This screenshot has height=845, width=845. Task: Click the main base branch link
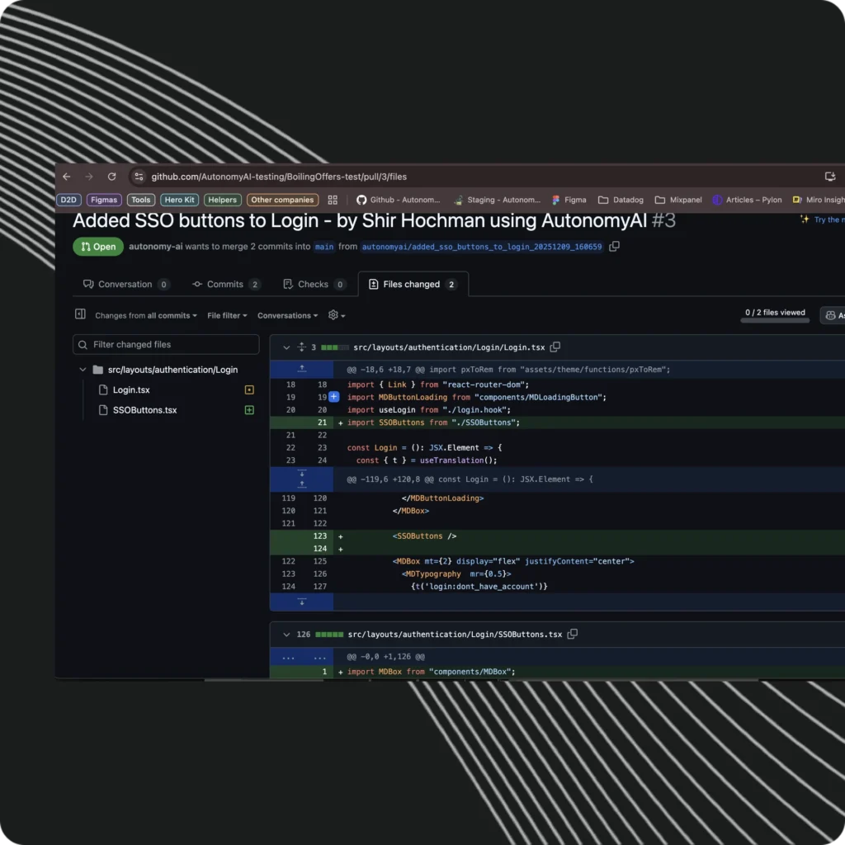pos(324,247)
